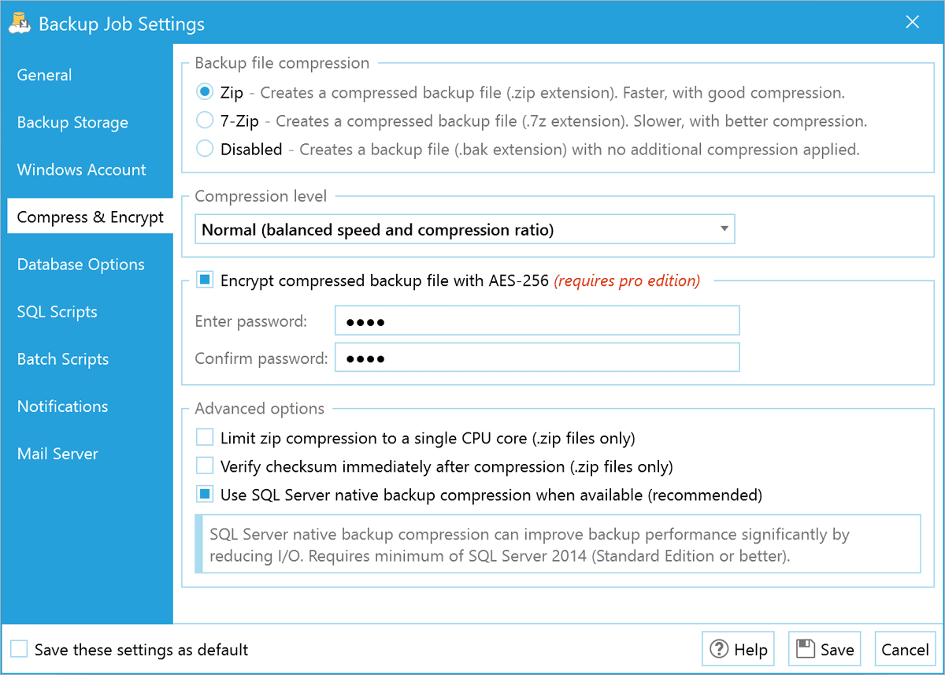
Task: Switch to the Backup Storage tab
Action: click(x=72, y=123)
